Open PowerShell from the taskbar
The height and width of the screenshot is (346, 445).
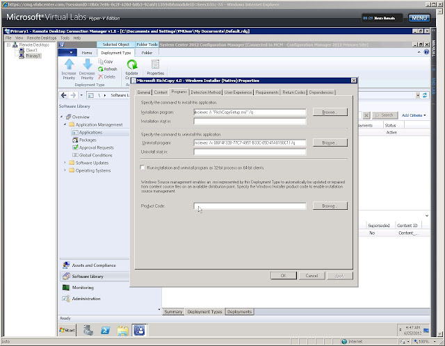click(x=106, y=330)
